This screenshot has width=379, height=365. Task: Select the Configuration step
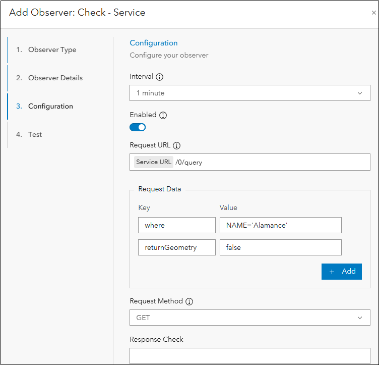click(x=50, y=106)
